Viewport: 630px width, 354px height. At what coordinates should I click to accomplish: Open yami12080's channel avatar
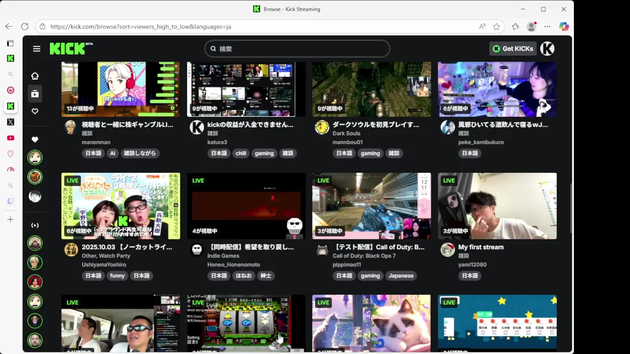[448, 250]
